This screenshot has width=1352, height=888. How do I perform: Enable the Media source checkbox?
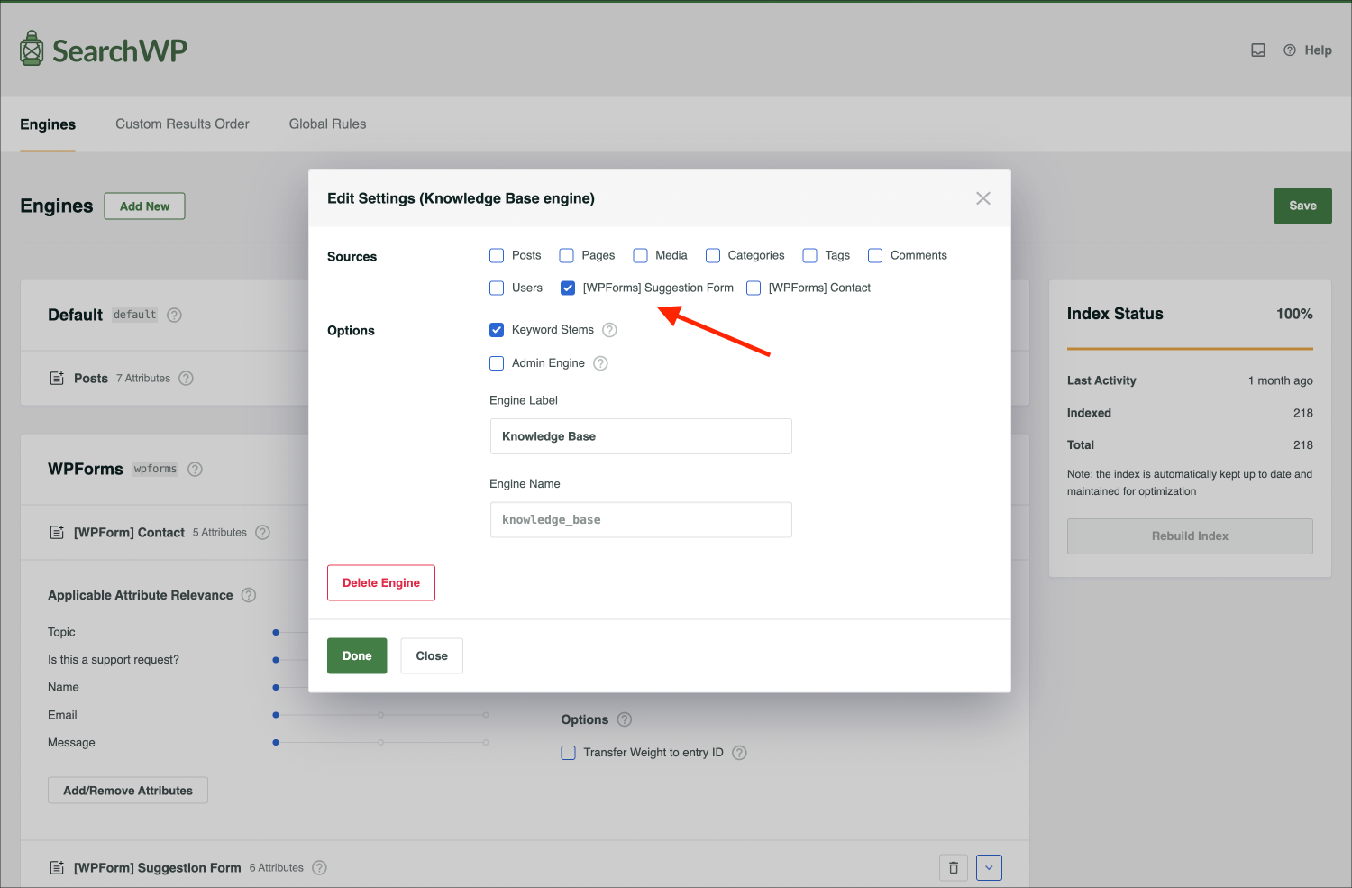(640, 255)
